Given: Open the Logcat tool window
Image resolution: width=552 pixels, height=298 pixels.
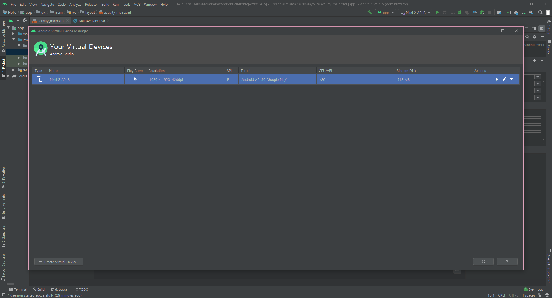Looking at the screenshot, I should tap(60, 289).
